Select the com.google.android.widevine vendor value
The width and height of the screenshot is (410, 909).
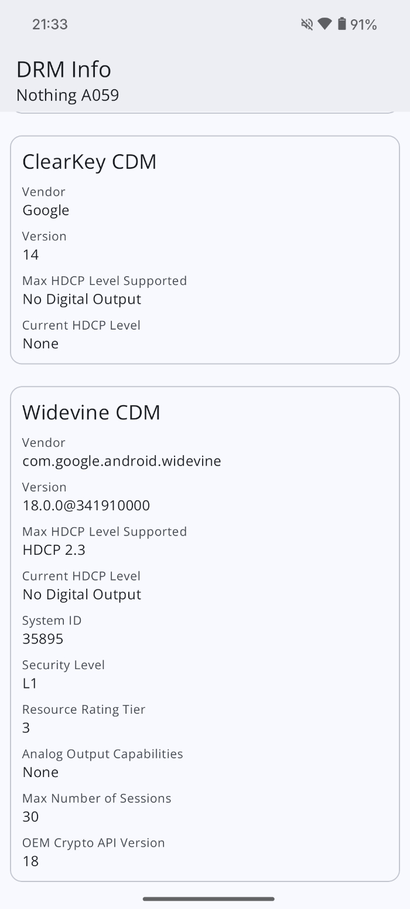tap(122, 461)
